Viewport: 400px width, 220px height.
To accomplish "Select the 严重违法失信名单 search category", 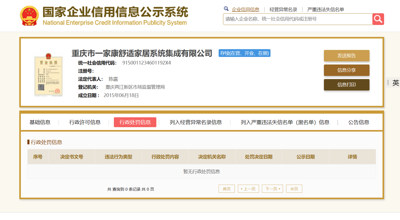I will tap(325, 10).
